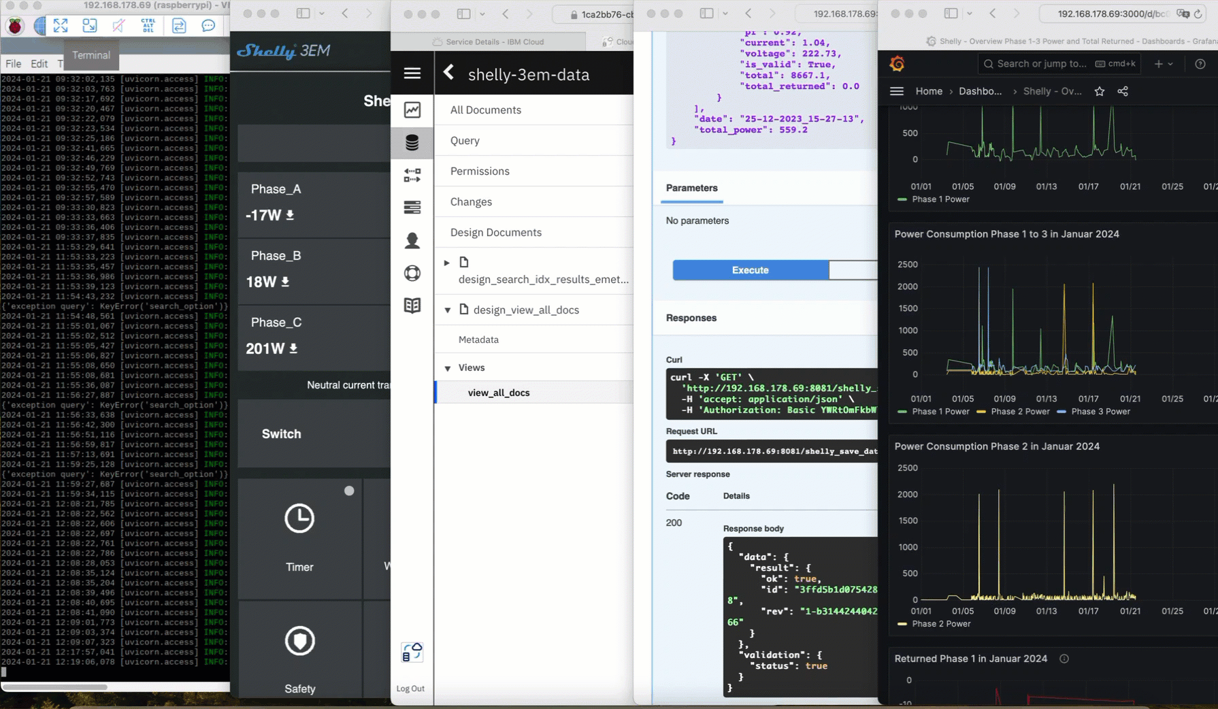Click Log Out in Cloudant sidebar
Image resolution: width=1218 pixels, height=709 pixels.
410,689
